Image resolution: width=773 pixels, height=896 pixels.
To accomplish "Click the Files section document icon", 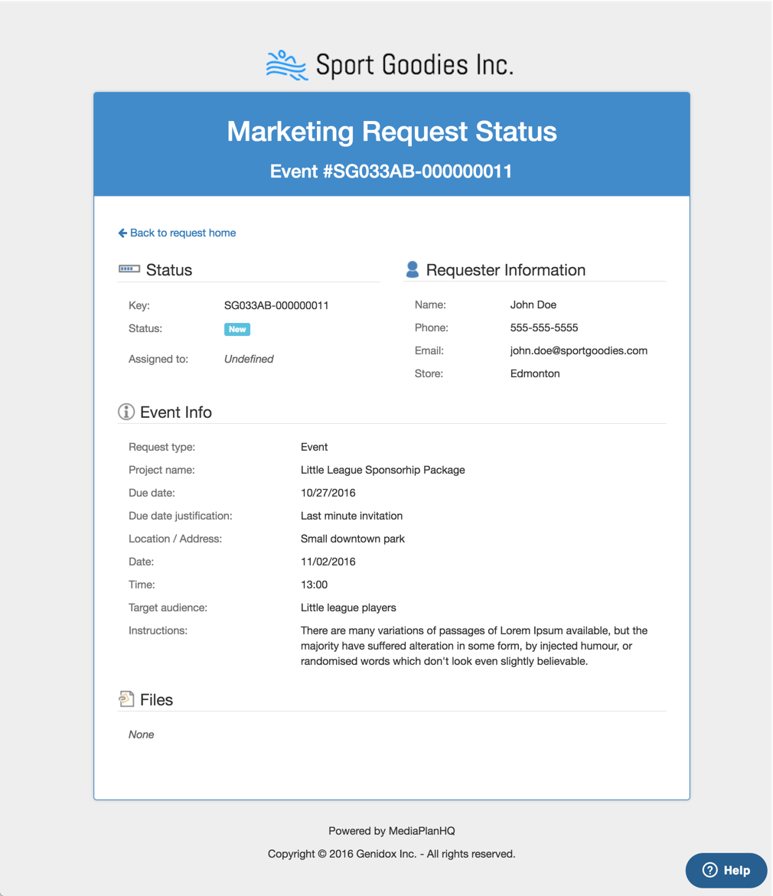I will coord(126,699).
